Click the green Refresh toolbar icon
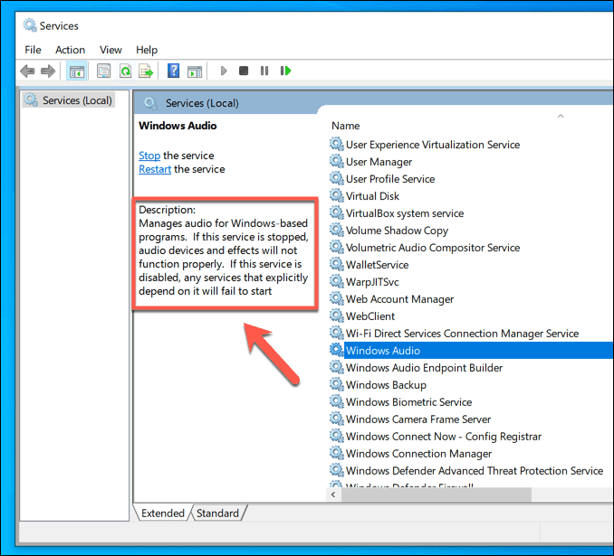 point(125,71)
